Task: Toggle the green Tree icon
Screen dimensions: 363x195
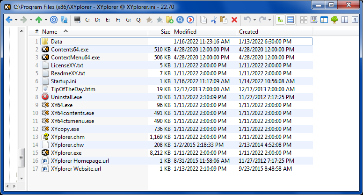Action: pyautogui.click(x=334, y=20)
